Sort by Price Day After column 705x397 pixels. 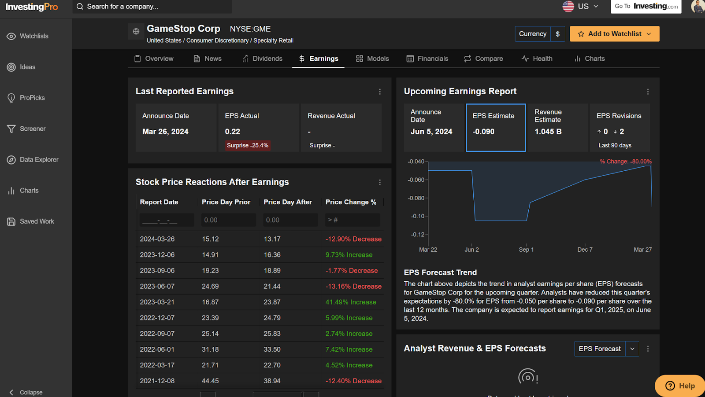tap(288, 202)
